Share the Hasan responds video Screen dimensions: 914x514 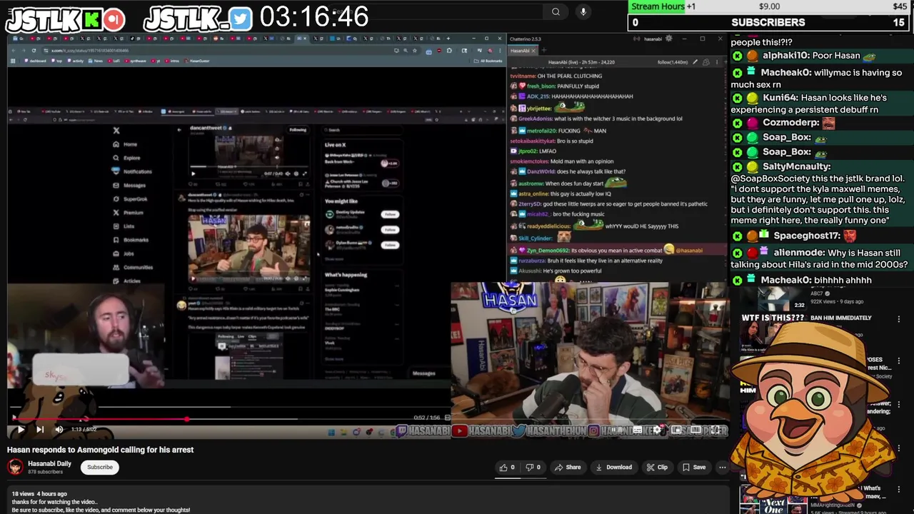568,467
